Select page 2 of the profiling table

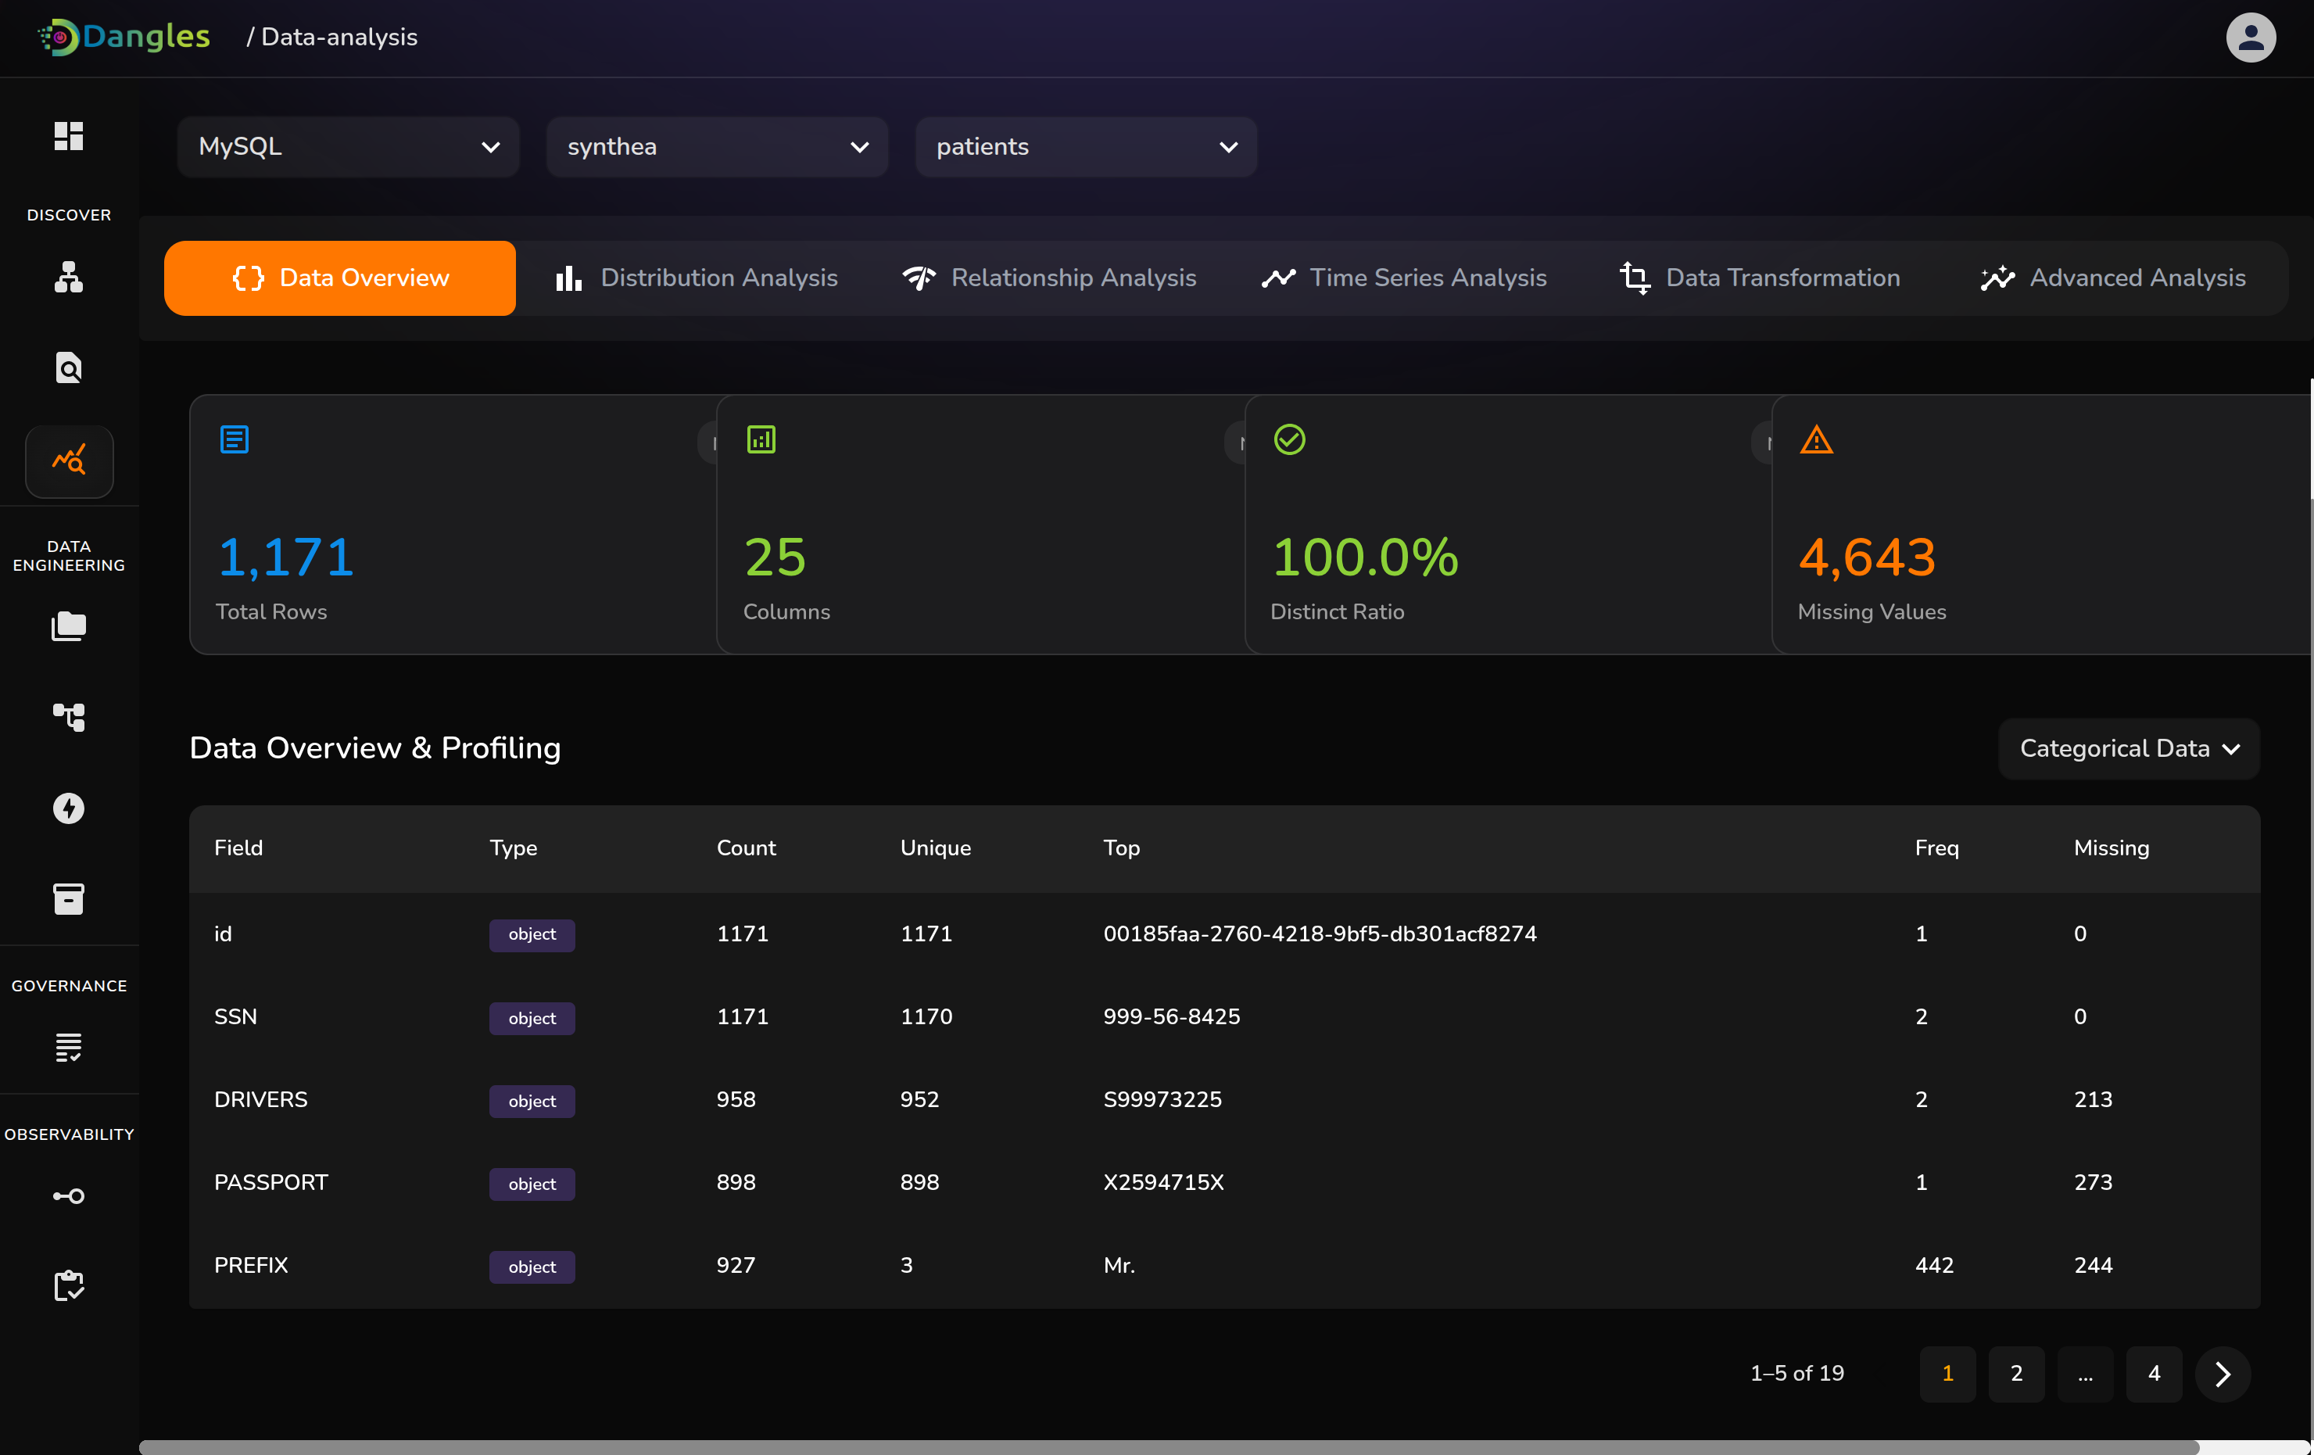point(2015,1374)
